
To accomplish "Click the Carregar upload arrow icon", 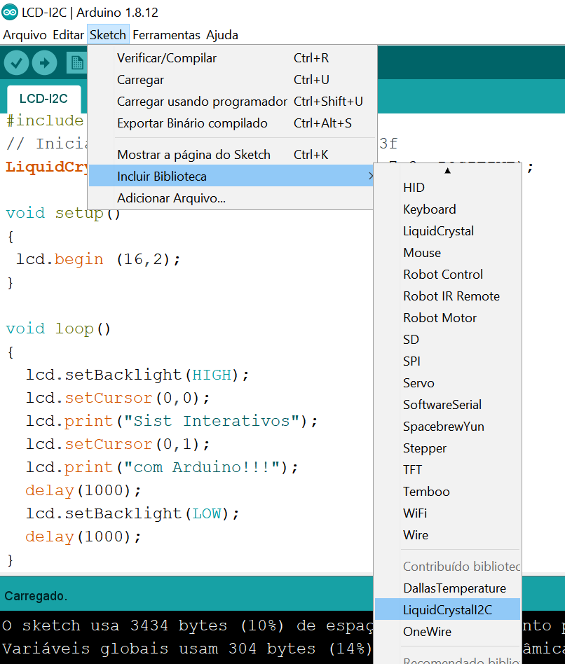I will [46, 62].
